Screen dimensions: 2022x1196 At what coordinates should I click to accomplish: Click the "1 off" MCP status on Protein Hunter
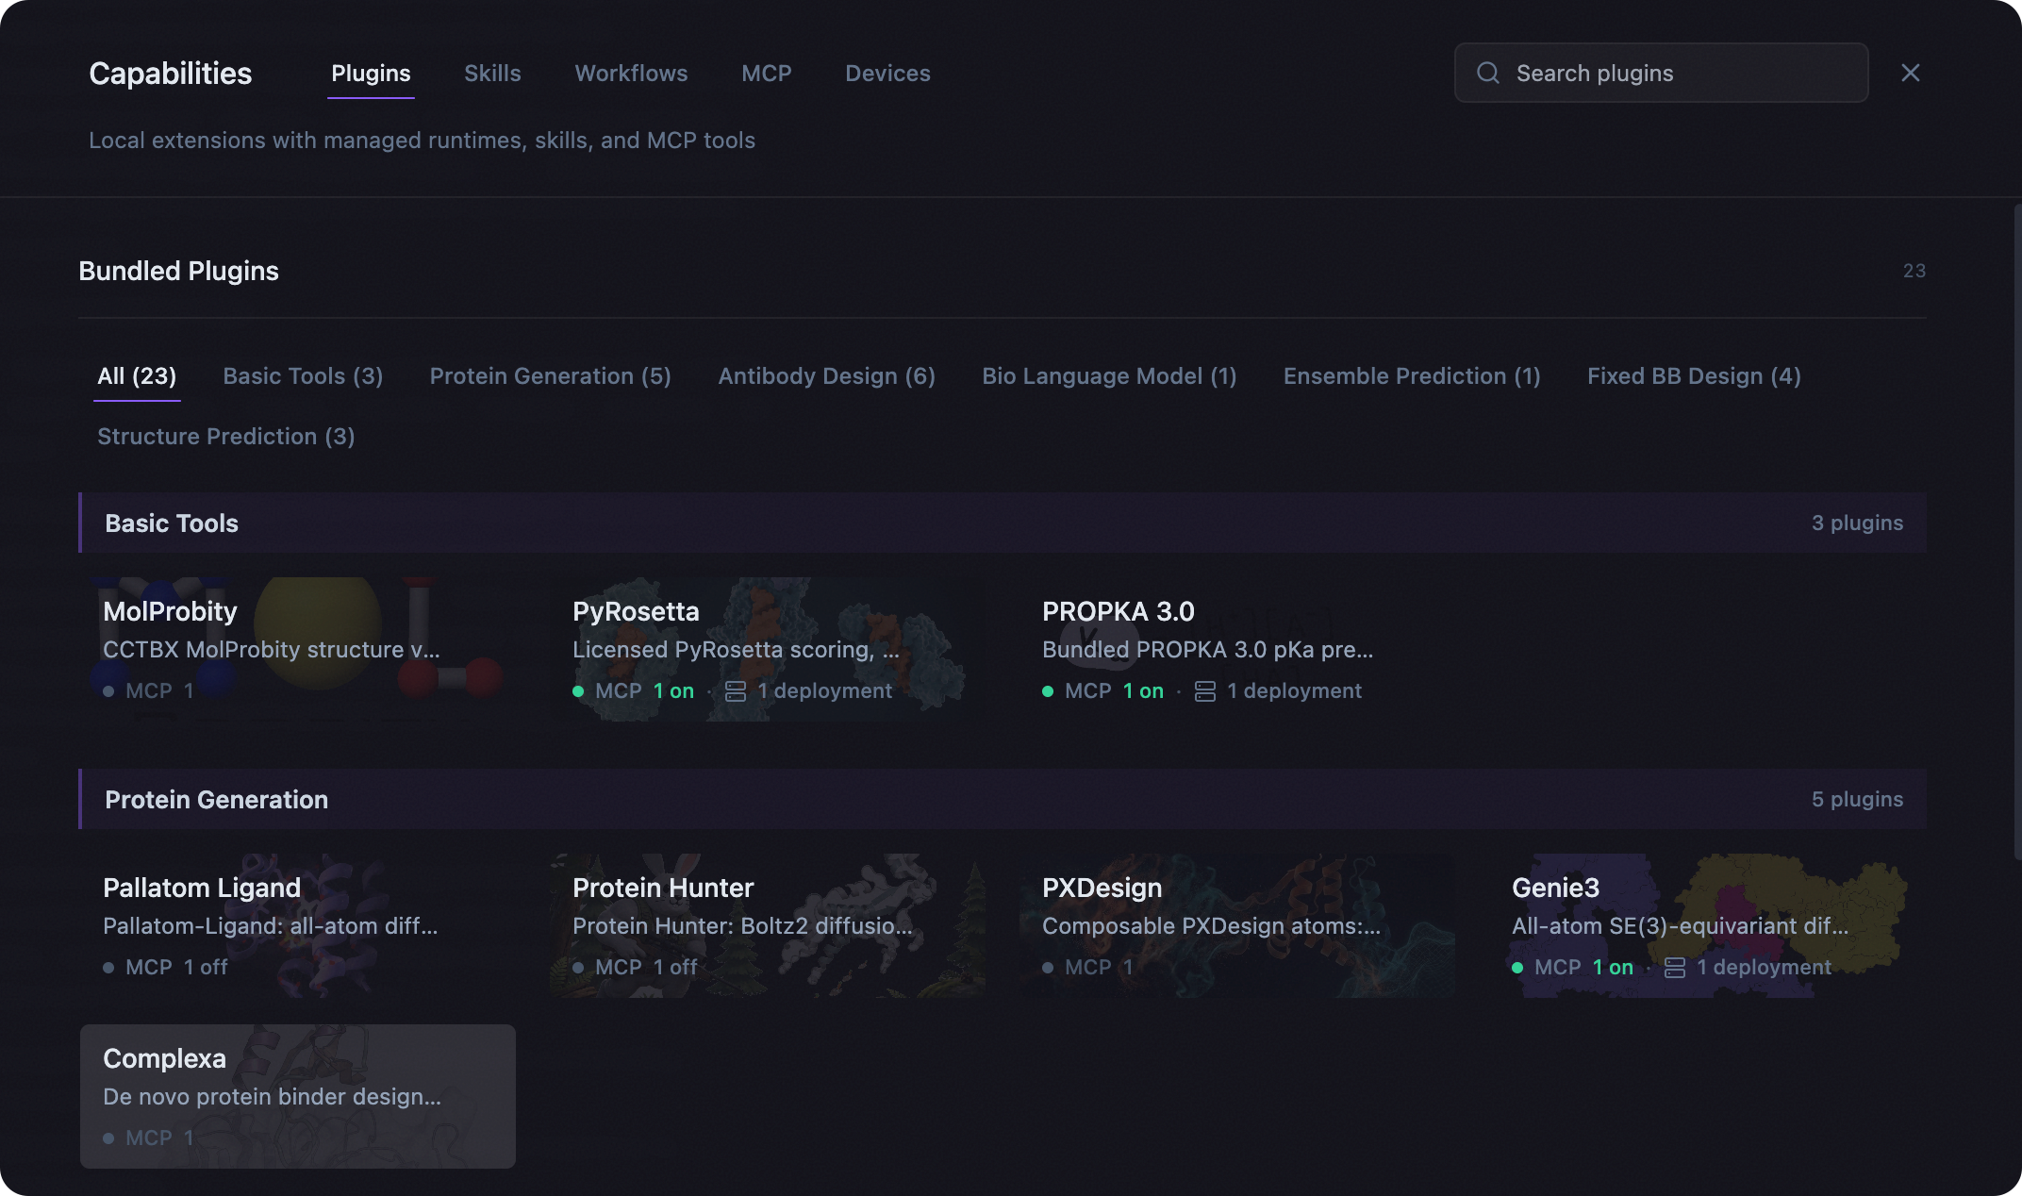click(675, 968)
